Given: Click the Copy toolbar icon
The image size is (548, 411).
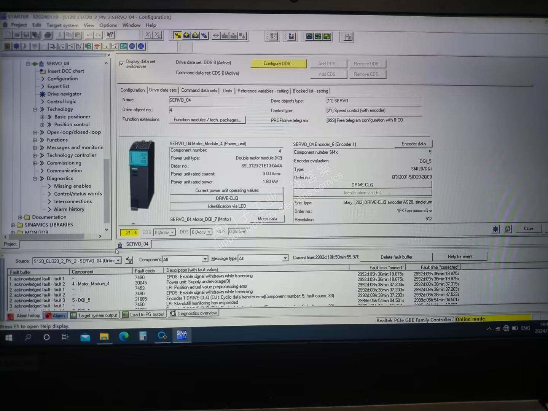Looking at the screenshot, I should click(69, 35).
